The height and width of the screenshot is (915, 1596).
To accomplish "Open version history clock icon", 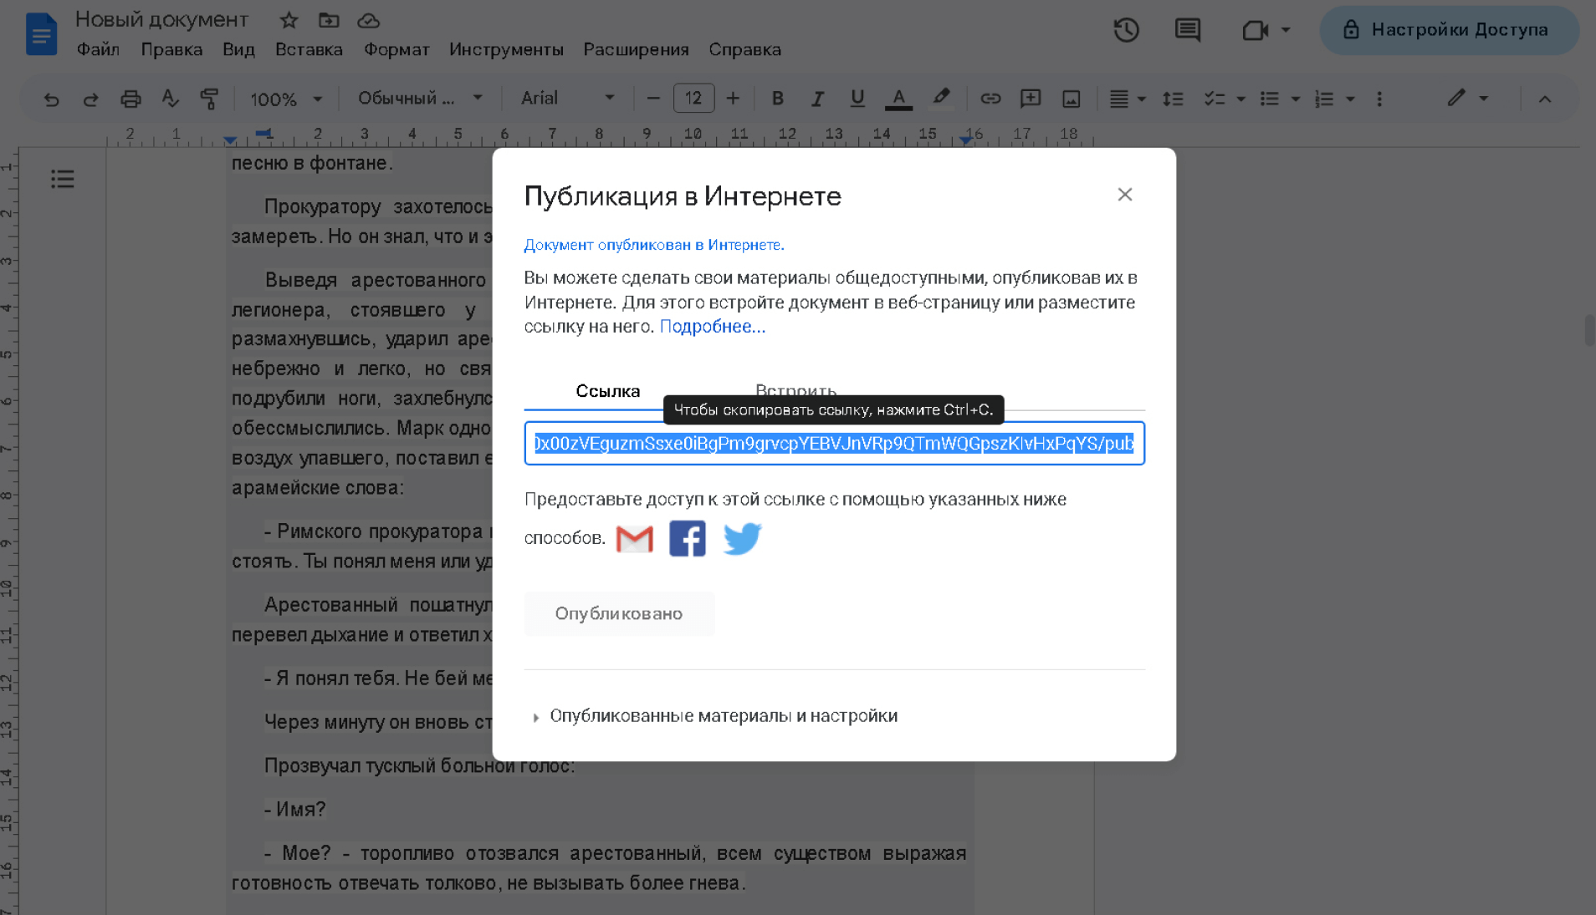I will click(x=1126, y=30).
